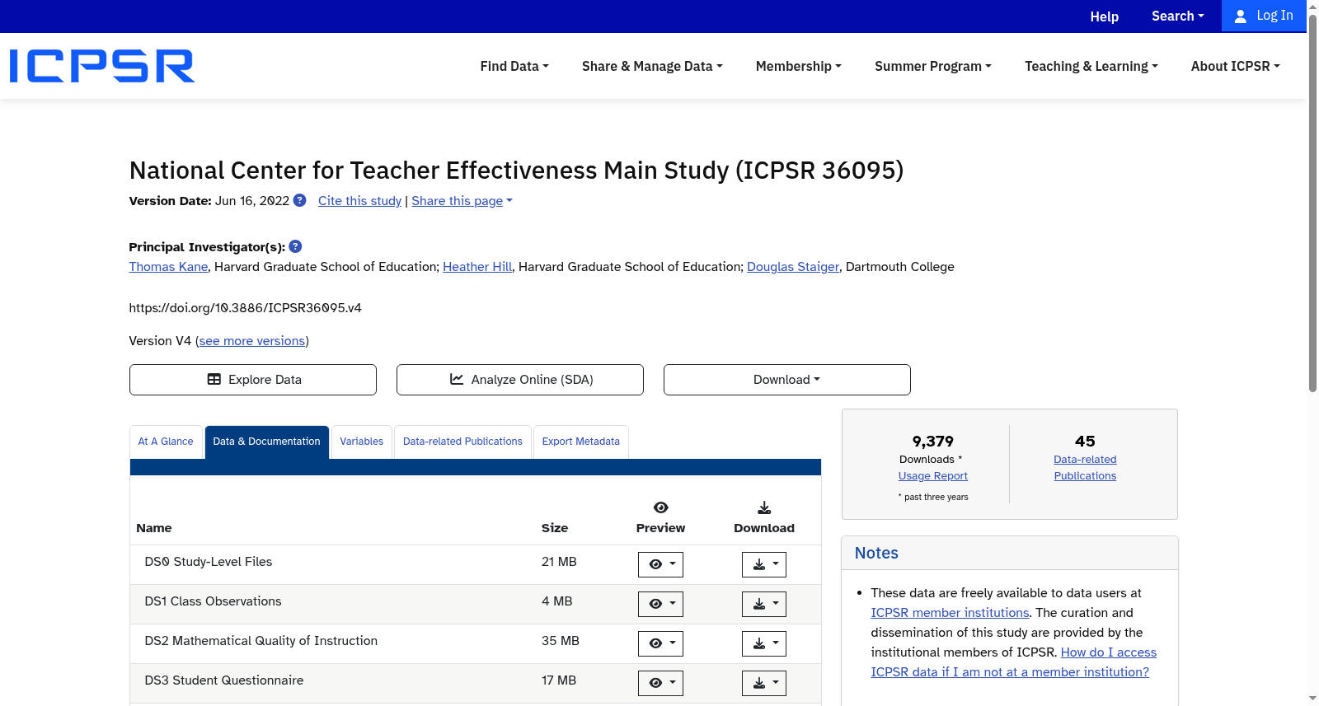Click the Principal Investigator help icon
This screenshot has height=706, width=1319.
click(296, 246)
